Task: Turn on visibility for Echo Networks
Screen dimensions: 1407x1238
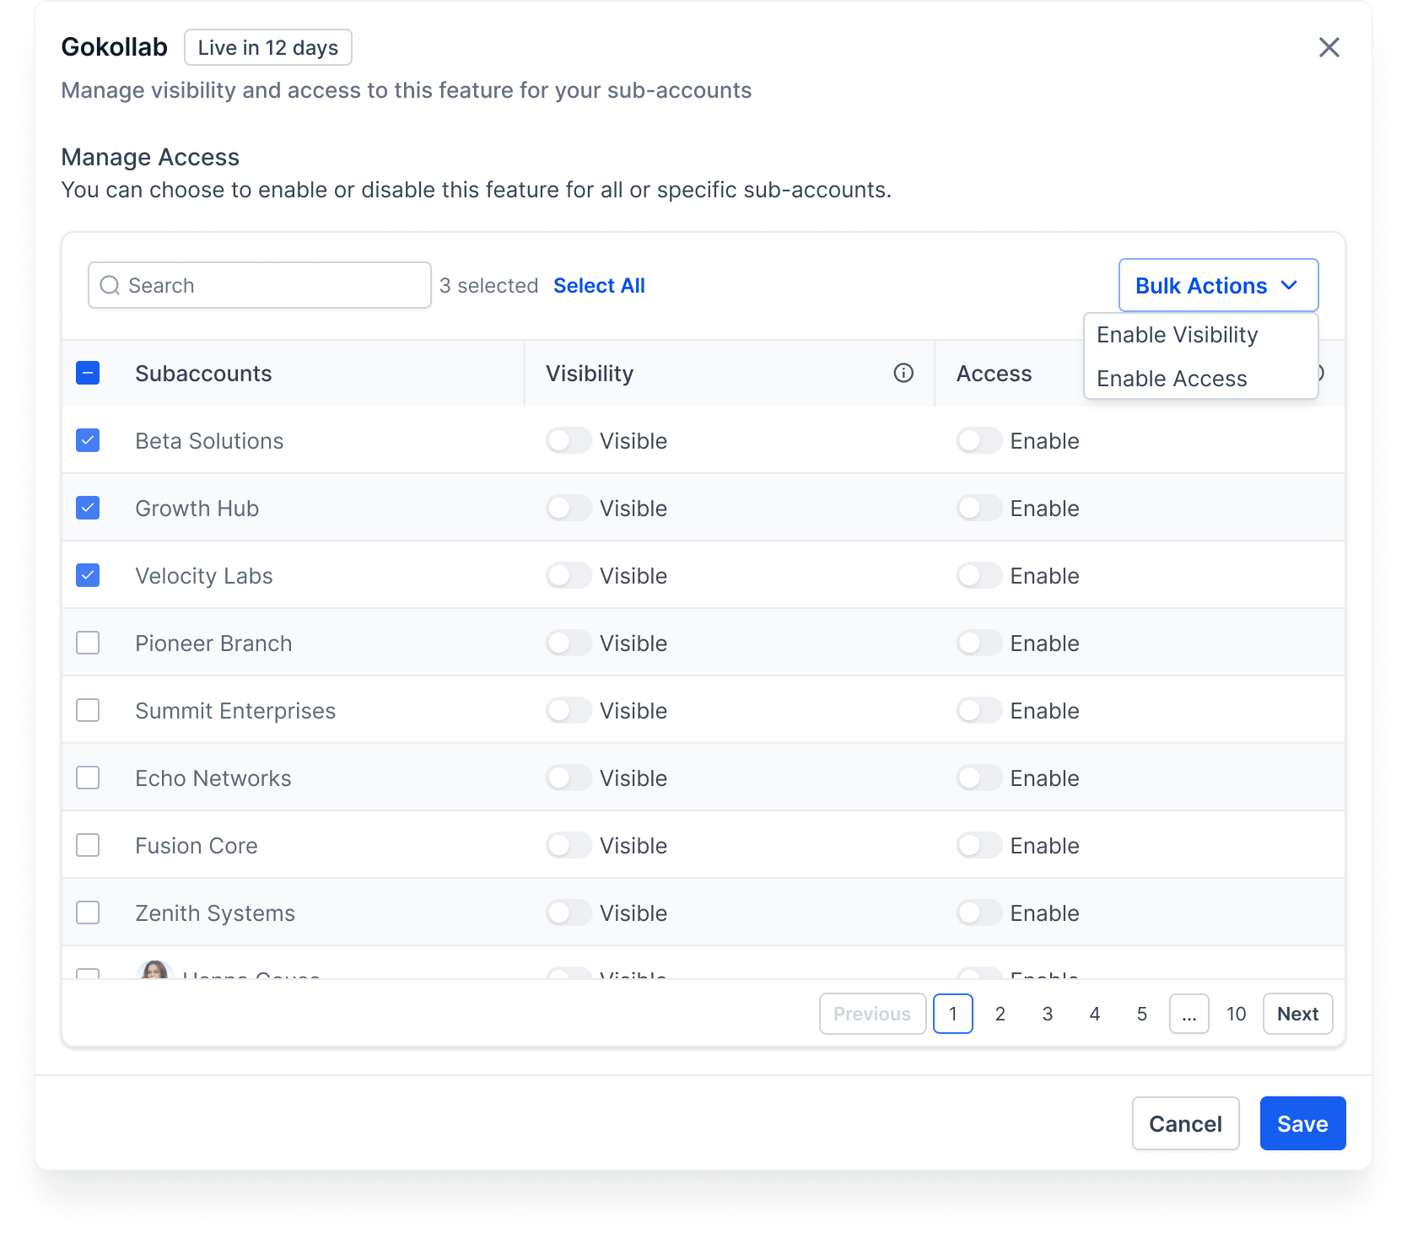Action: click(x=569, y=778)
